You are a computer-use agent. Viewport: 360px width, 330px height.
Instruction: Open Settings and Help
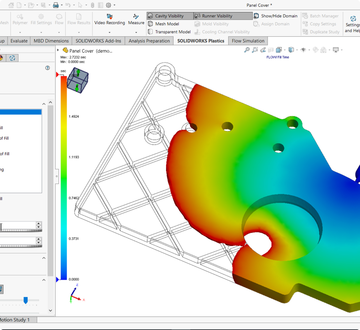[353, 24]
